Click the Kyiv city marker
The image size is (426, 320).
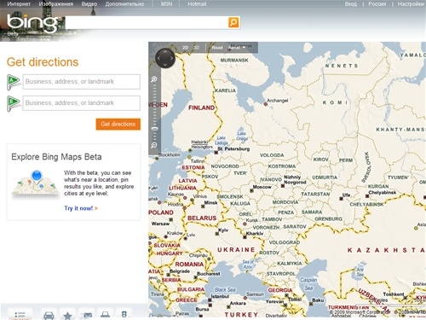pyautogui.click(x=217, y=234)
